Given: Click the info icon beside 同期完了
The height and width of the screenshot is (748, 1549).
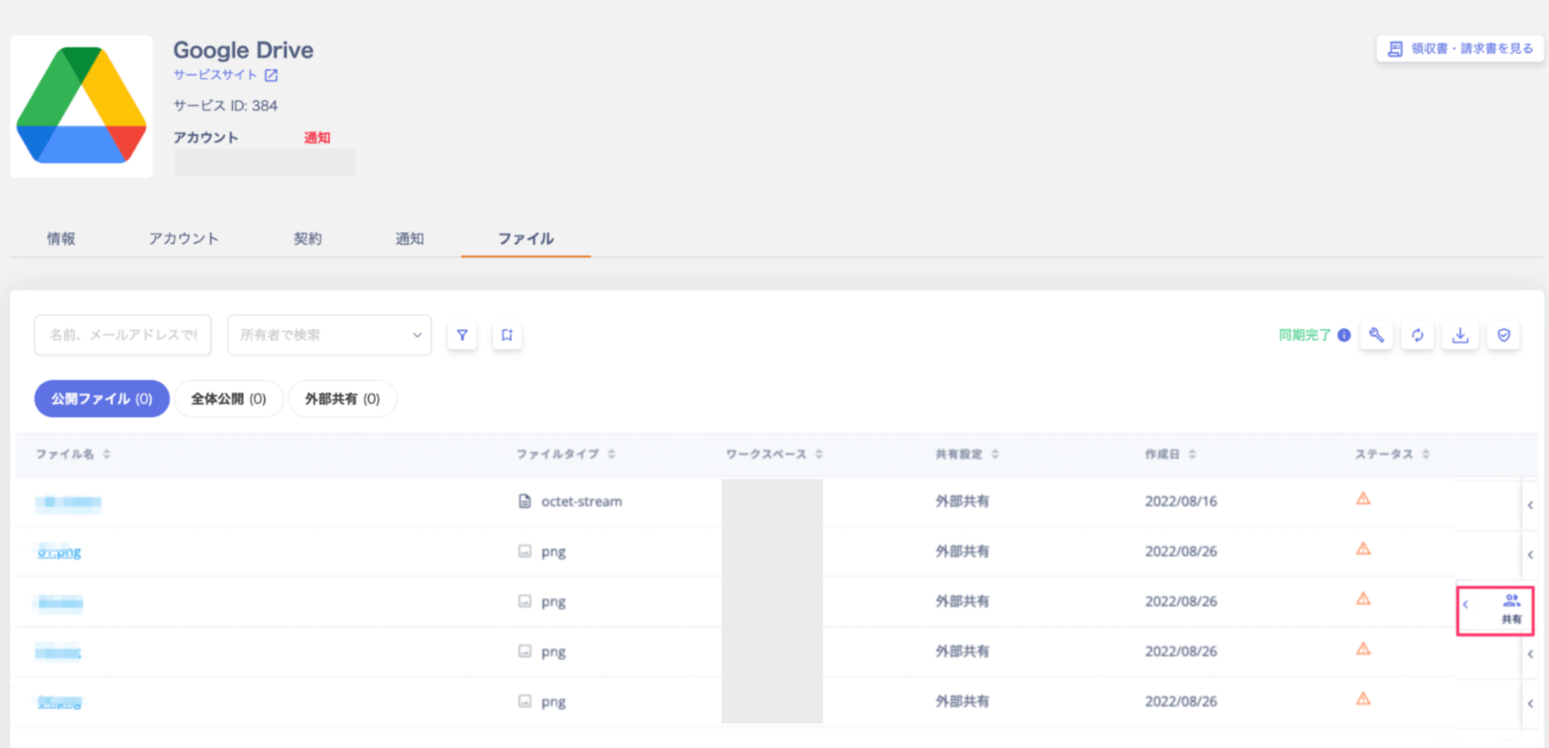Looking at the screenshot, I should 1344,335.
